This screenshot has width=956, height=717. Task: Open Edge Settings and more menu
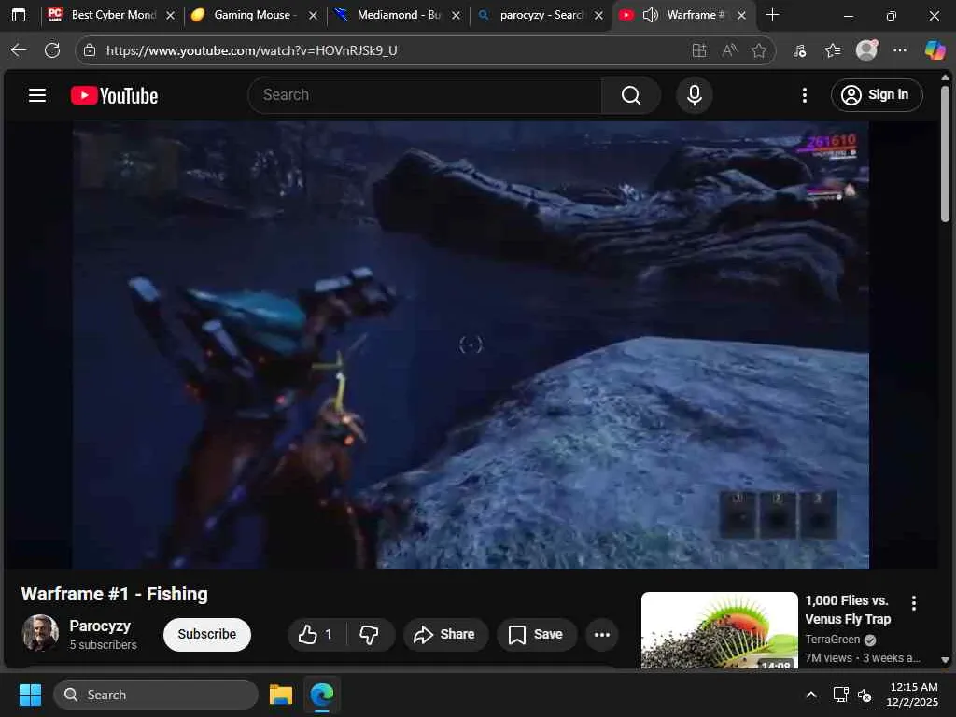(x=900, y=50)
